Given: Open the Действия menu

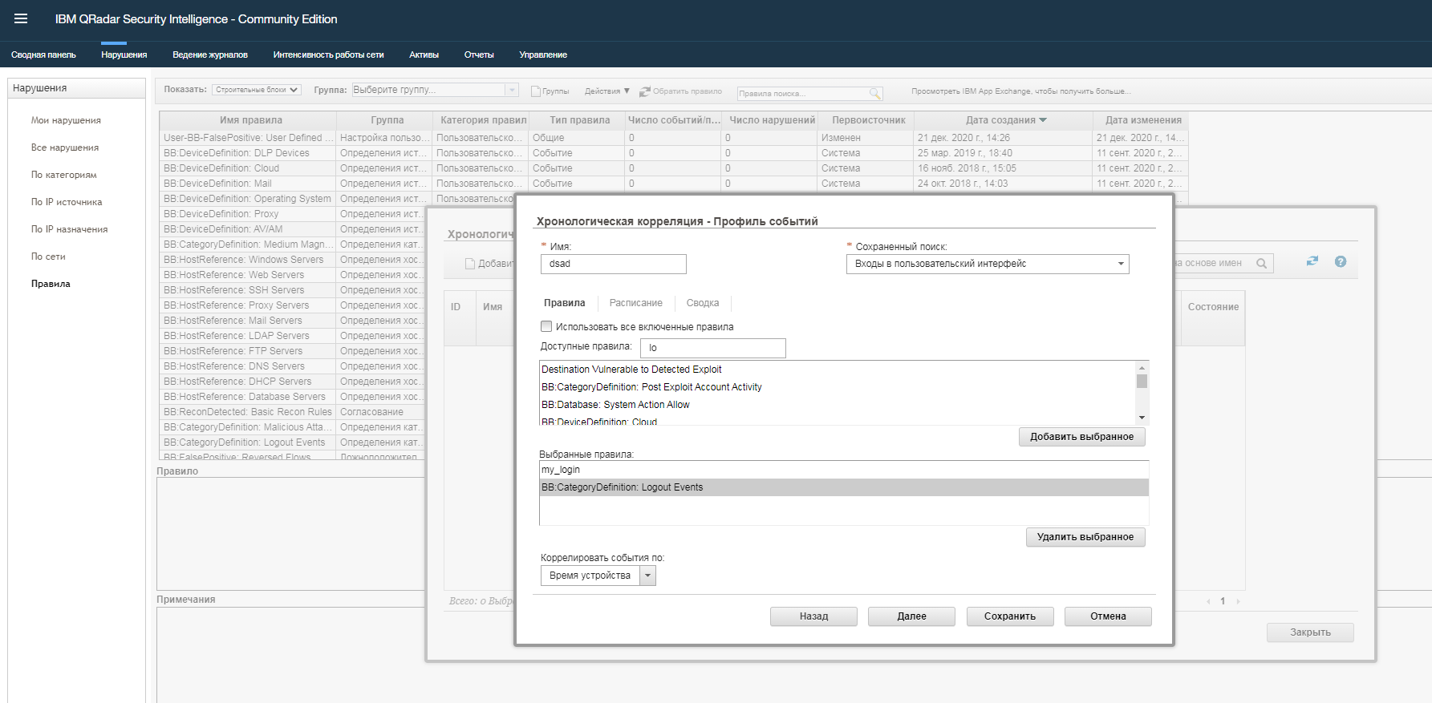Looking at the screenshot, I should [607, 91].
